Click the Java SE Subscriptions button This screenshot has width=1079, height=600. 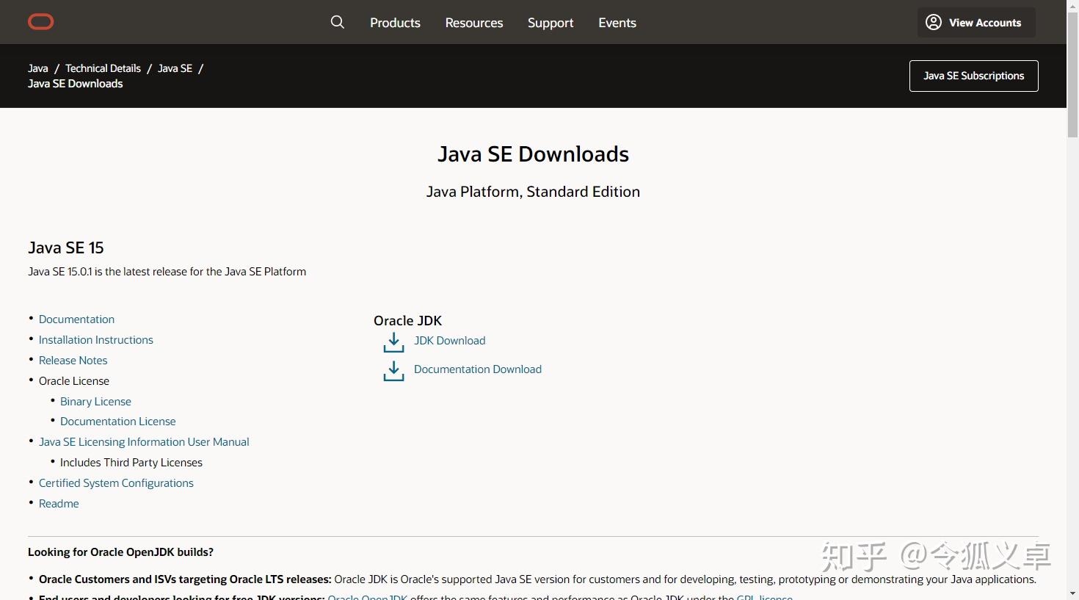pos(973,76)
